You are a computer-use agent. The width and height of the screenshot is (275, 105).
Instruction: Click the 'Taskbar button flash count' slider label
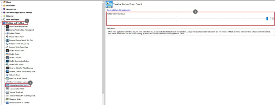[116, 14]
